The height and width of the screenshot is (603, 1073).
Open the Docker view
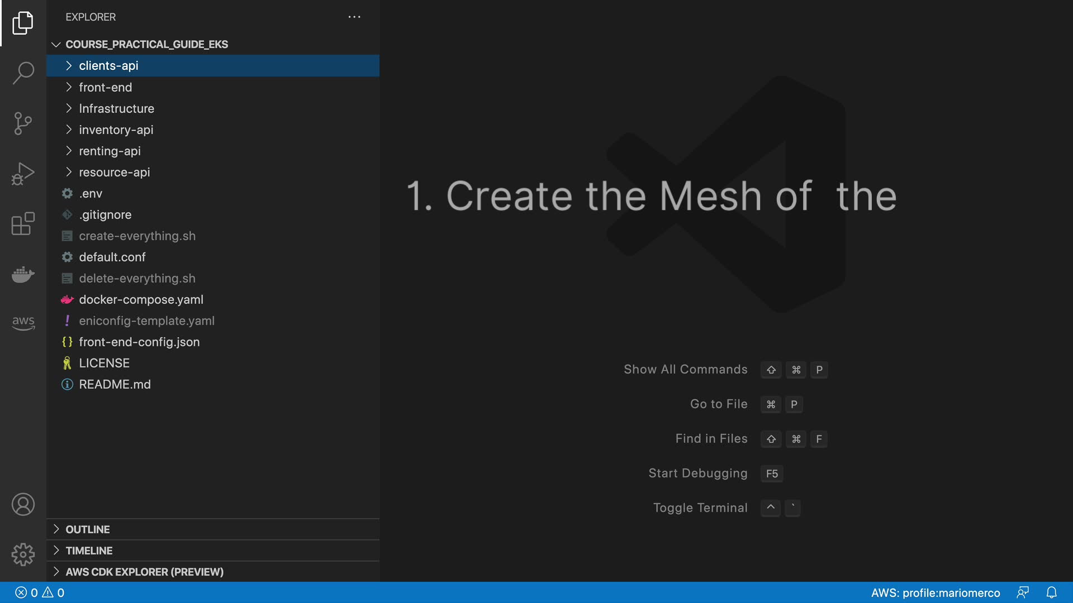coord(23,274)
